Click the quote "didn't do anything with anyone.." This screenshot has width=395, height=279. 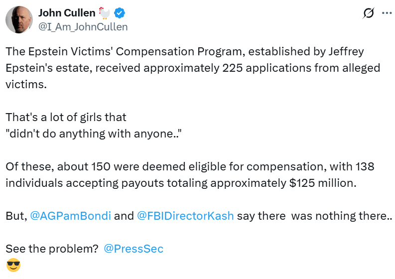point(93,134)
